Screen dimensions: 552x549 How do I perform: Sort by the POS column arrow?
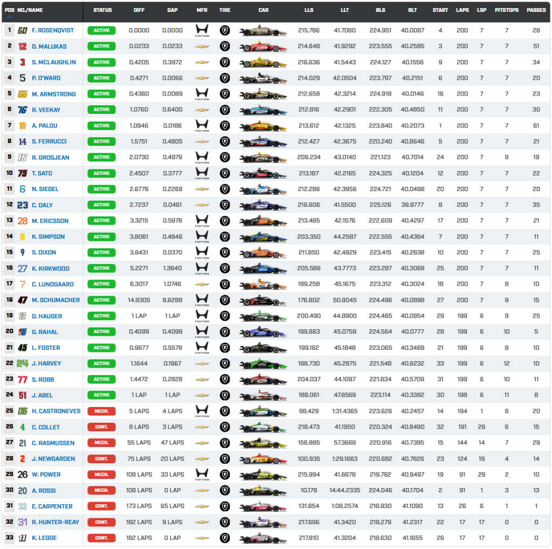pyautogui.click(x=9, y=17)
